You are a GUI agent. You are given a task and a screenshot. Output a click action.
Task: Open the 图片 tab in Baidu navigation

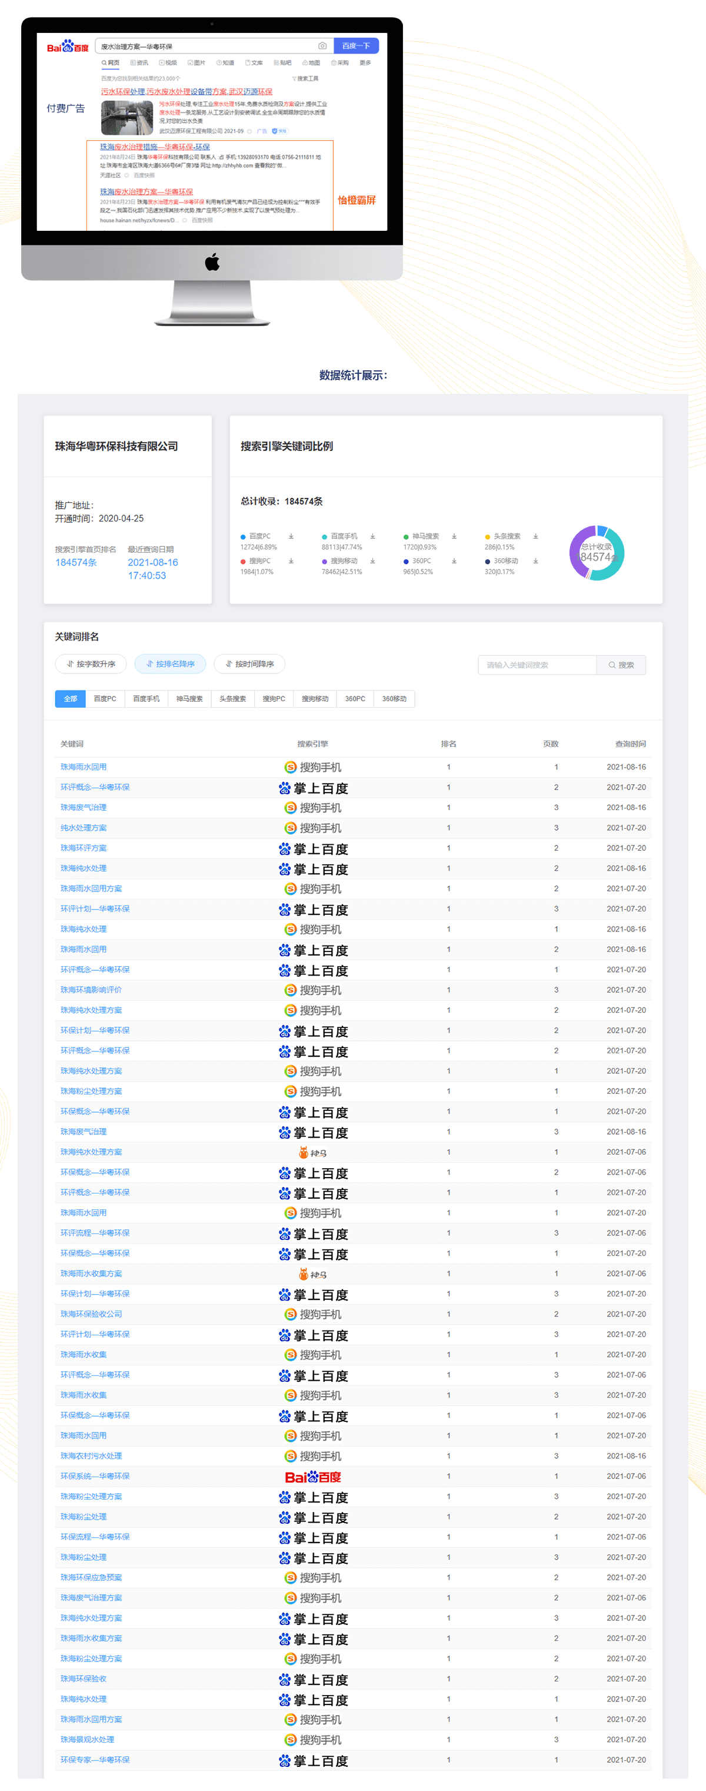[197, 62]
